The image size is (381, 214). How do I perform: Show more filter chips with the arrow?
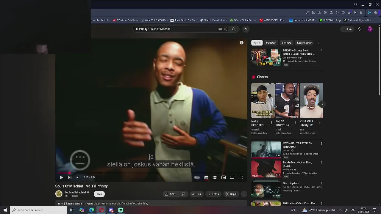click(319, 43)
